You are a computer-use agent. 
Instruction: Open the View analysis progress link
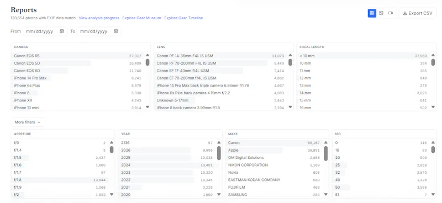pos(99,18)
